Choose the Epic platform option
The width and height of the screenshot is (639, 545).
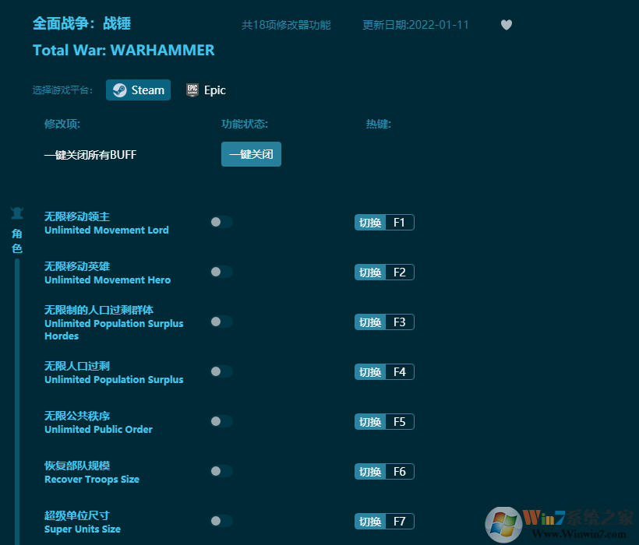(x=206, y=90)
